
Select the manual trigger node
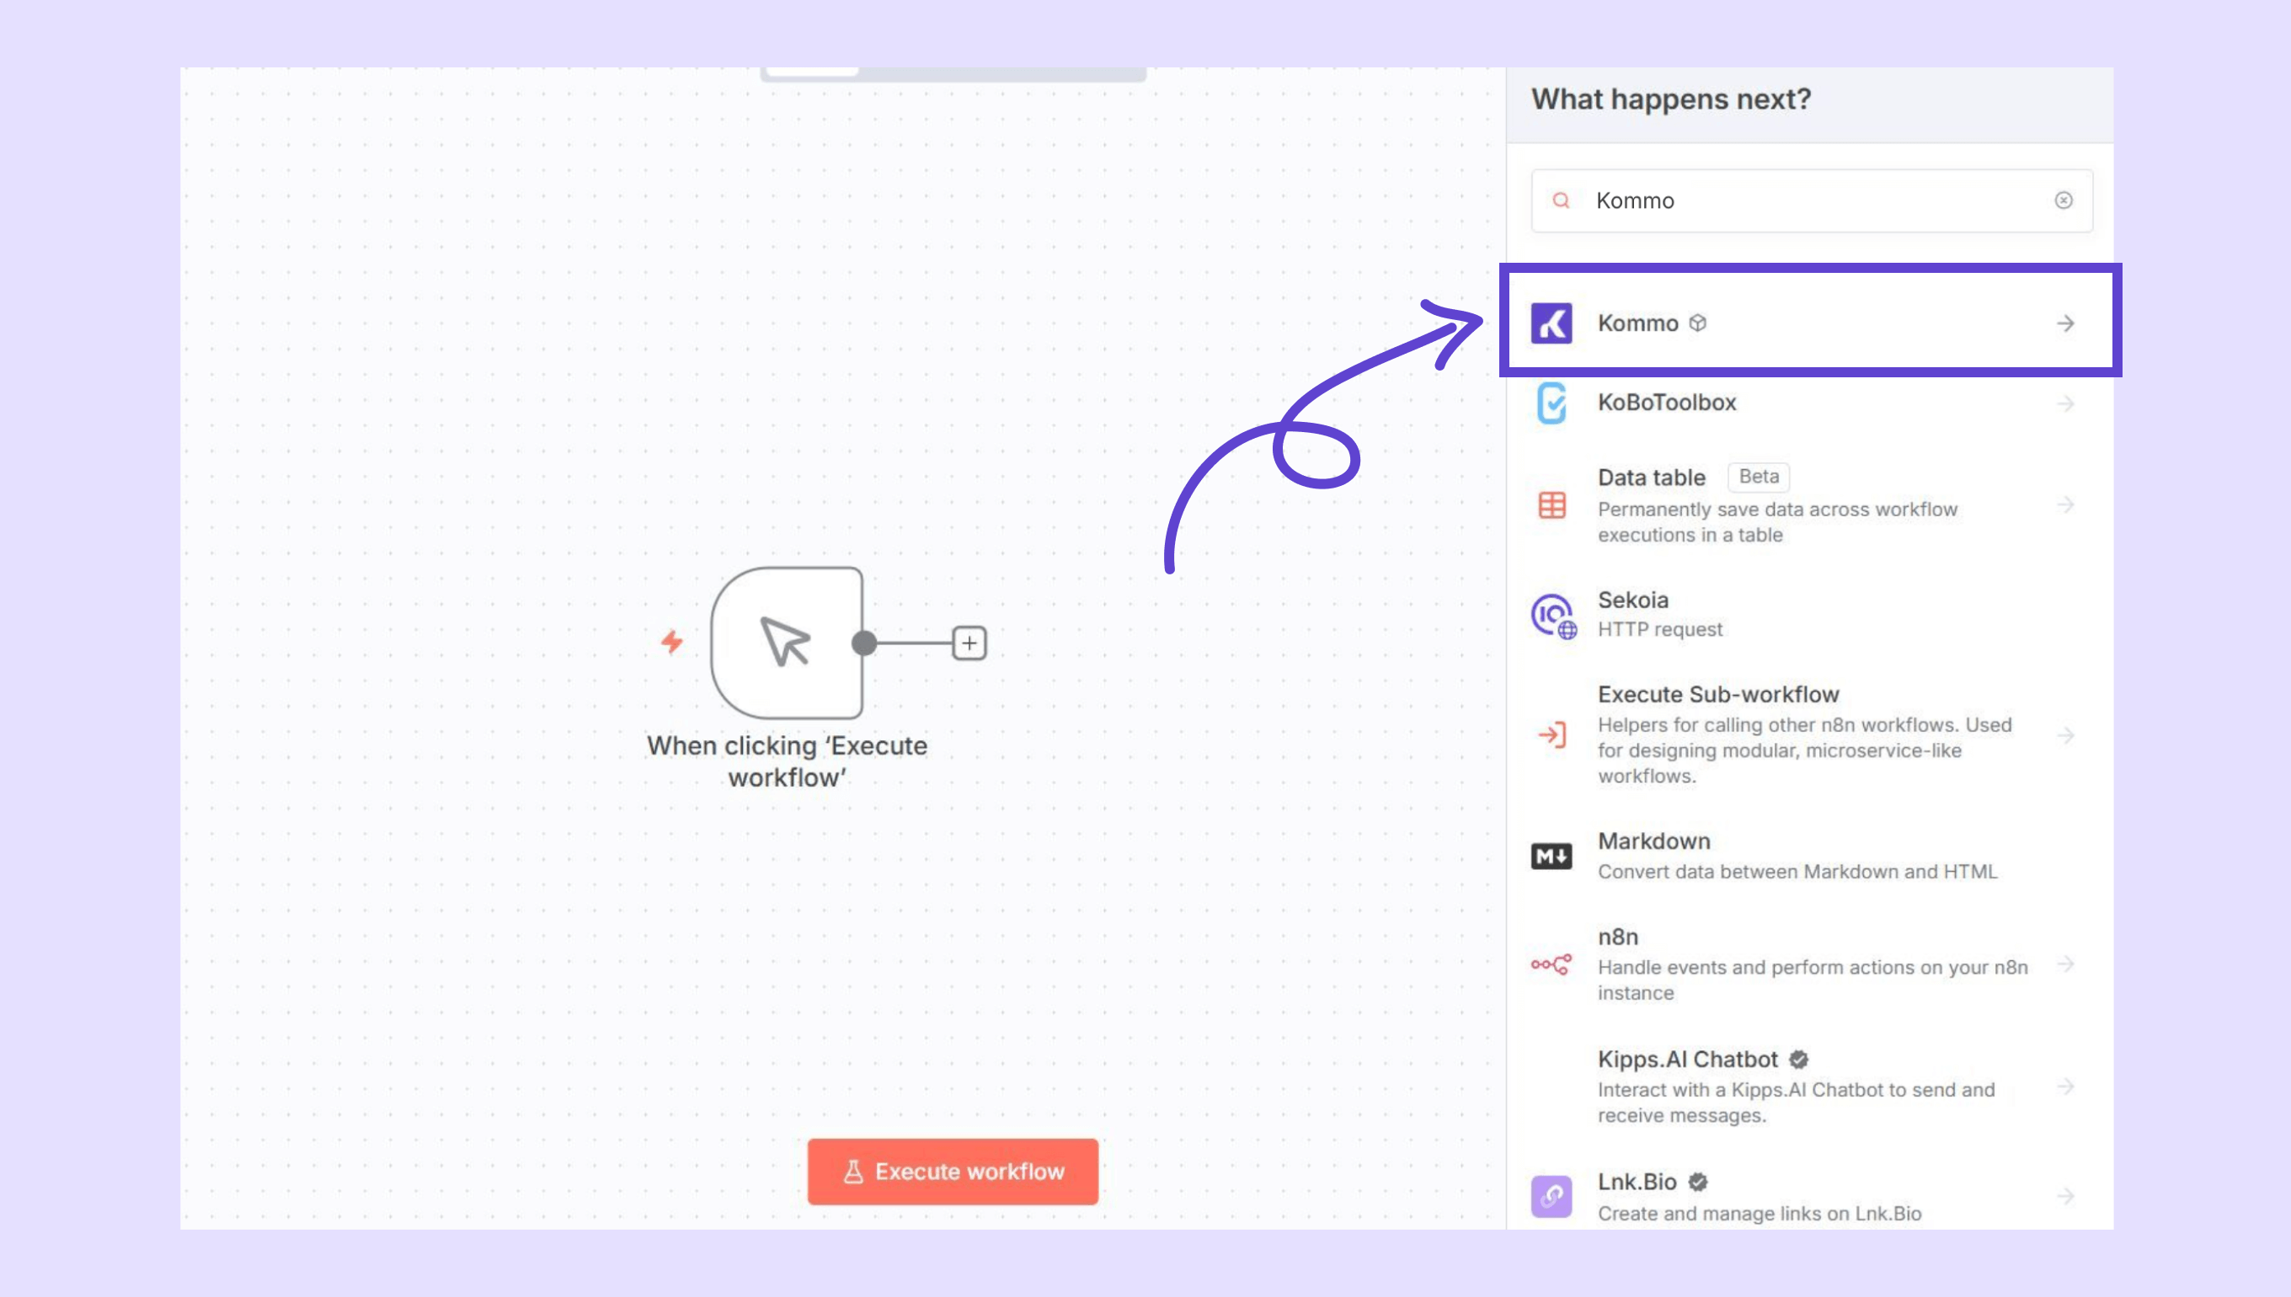click(786, 643)
